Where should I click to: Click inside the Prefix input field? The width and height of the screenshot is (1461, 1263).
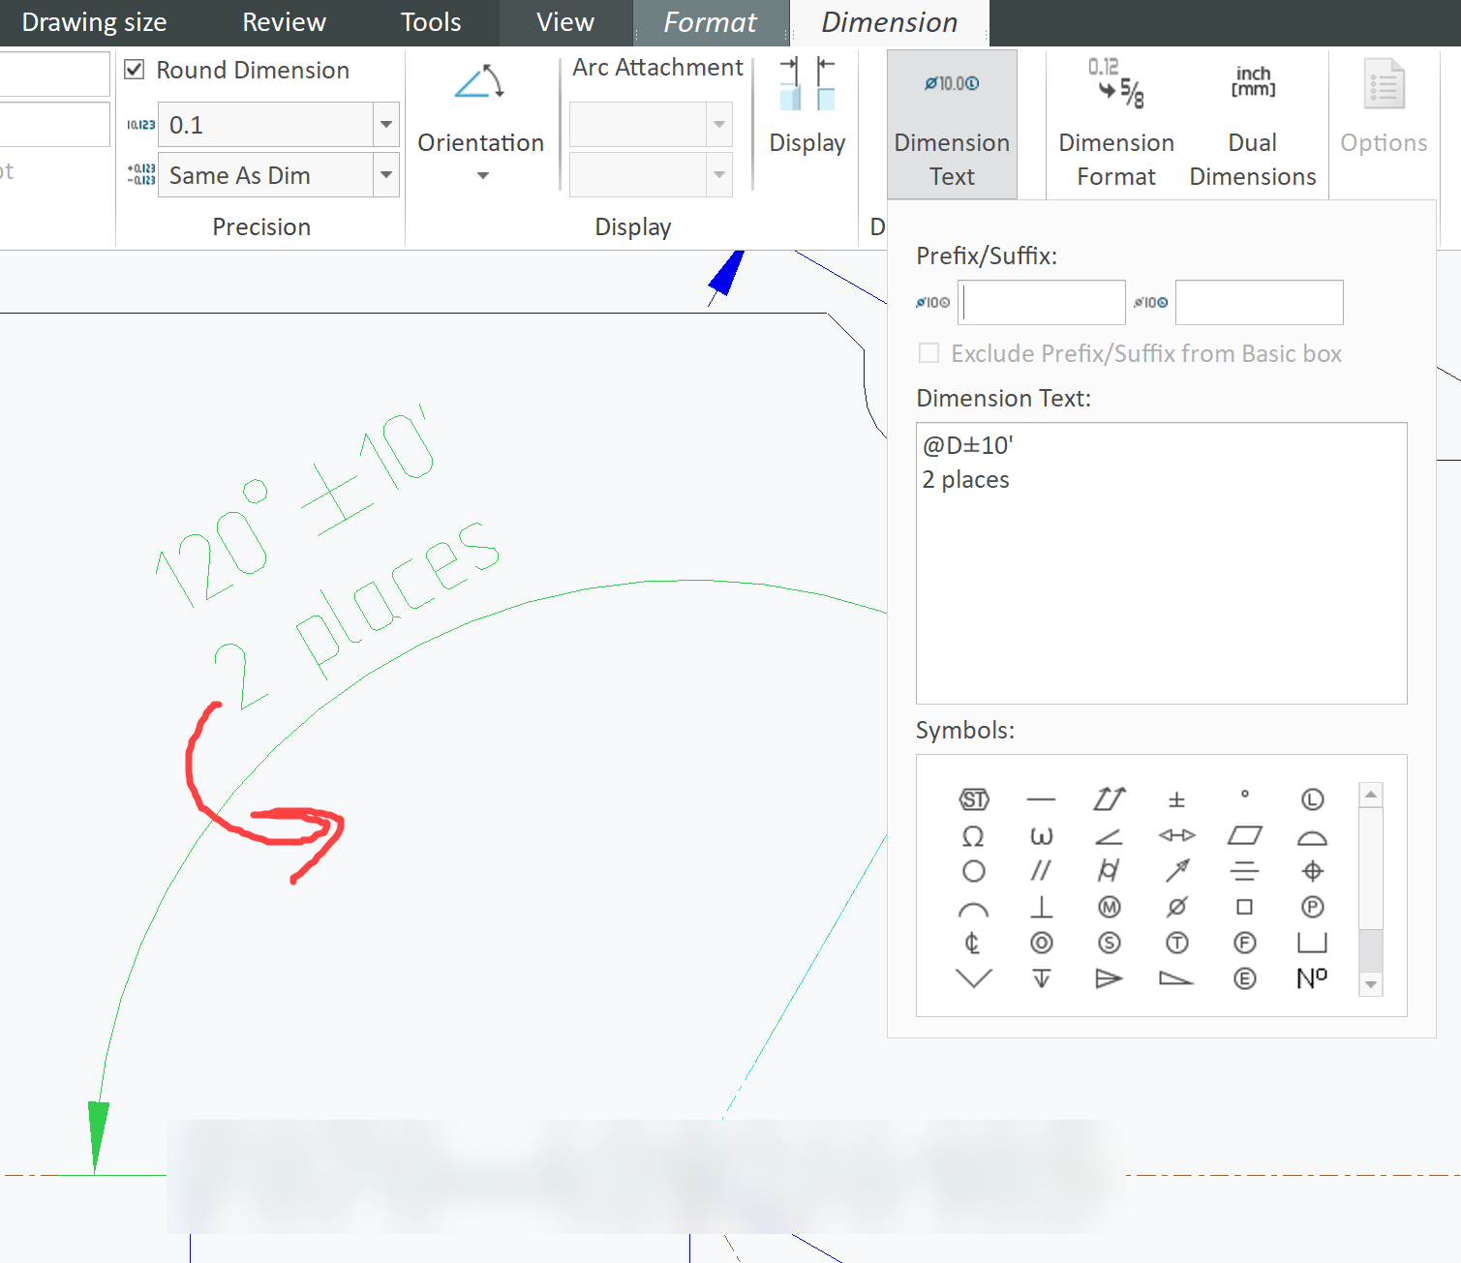click(1041, 302)
